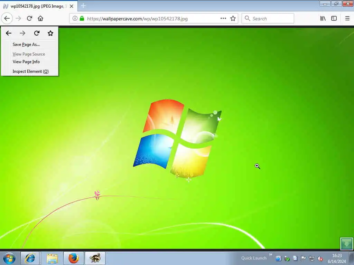Switch to Firefox in the taskbar
This screenshot has height=265, width=354.
(74, 258)
